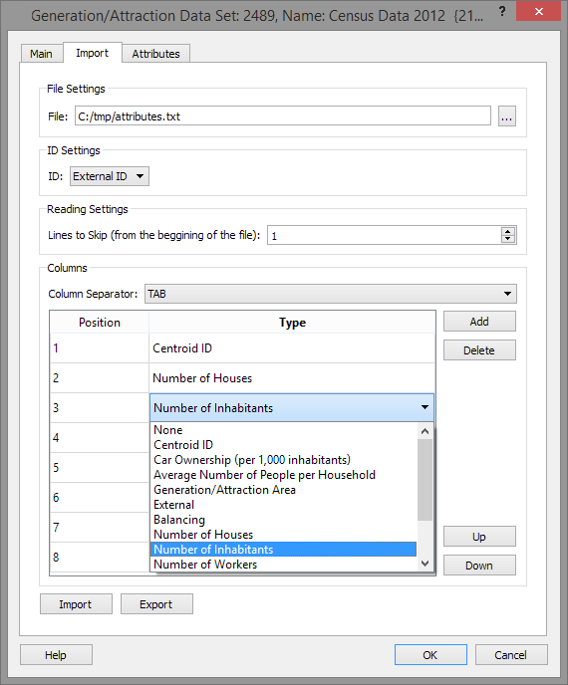The height and width of the screenshot is (685, 568).
Task: Confirm with the OK button
Action: tap(430, 655)
